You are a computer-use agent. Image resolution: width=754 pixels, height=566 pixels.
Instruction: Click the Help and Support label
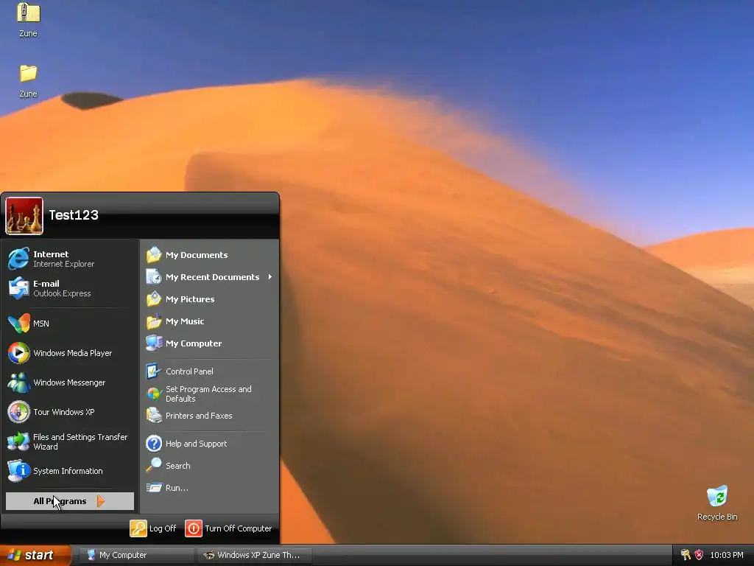(x=196, y=443)
